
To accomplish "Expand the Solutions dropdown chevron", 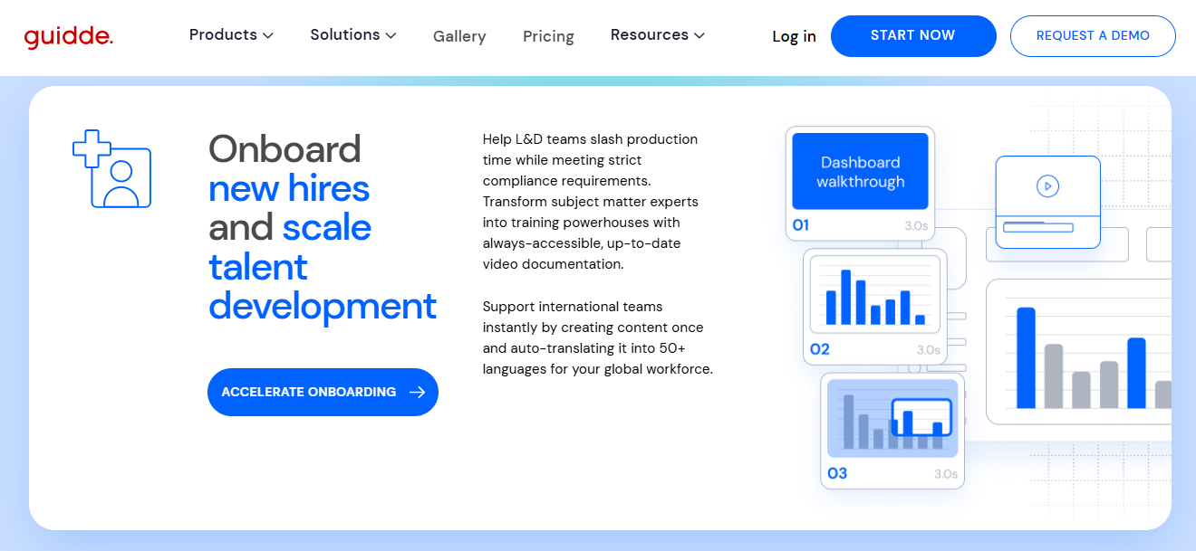I will pos(391,35).
